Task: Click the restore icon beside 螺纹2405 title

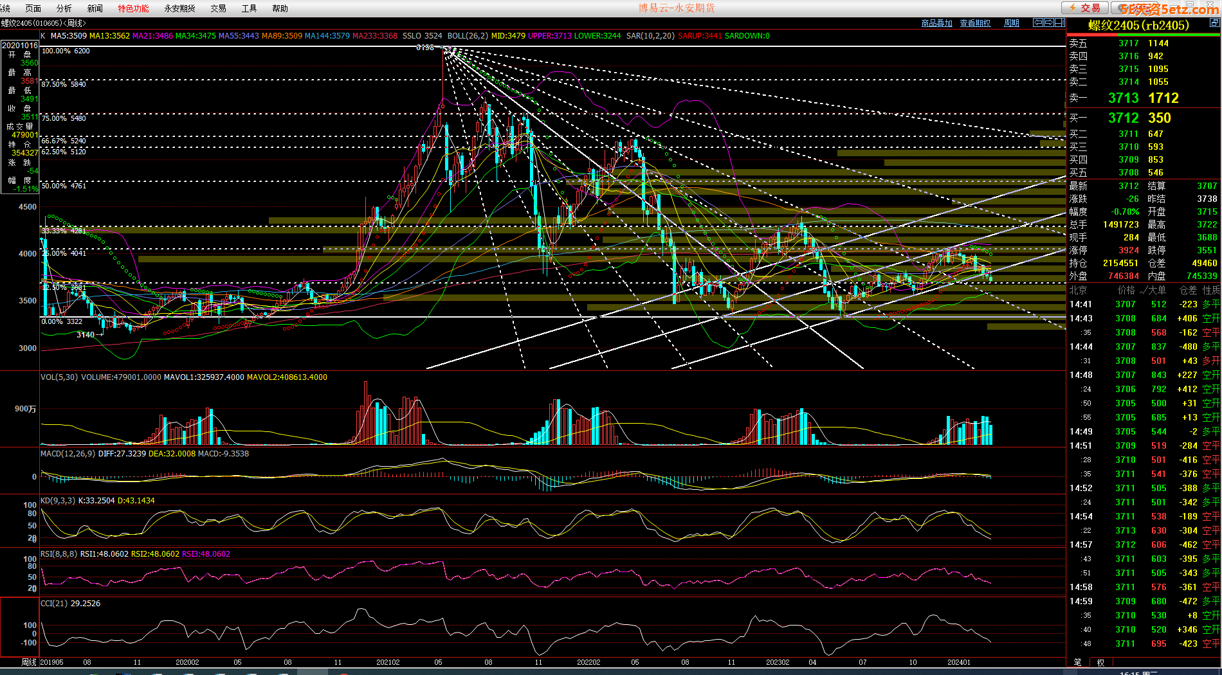Action: 1214,22
